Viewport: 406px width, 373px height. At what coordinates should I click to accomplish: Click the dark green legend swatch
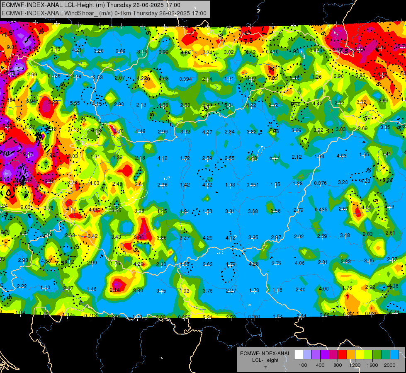[377, 355]
